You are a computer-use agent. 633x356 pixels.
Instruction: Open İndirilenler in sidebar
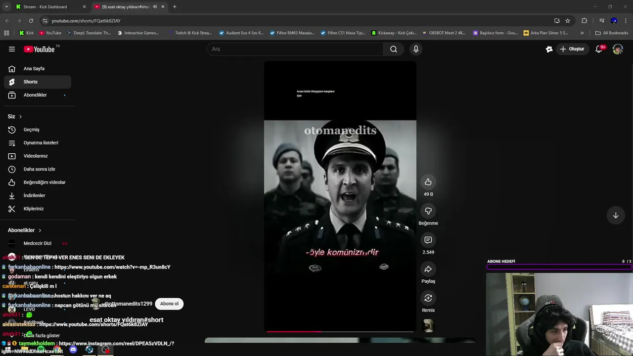pos(38,196)
